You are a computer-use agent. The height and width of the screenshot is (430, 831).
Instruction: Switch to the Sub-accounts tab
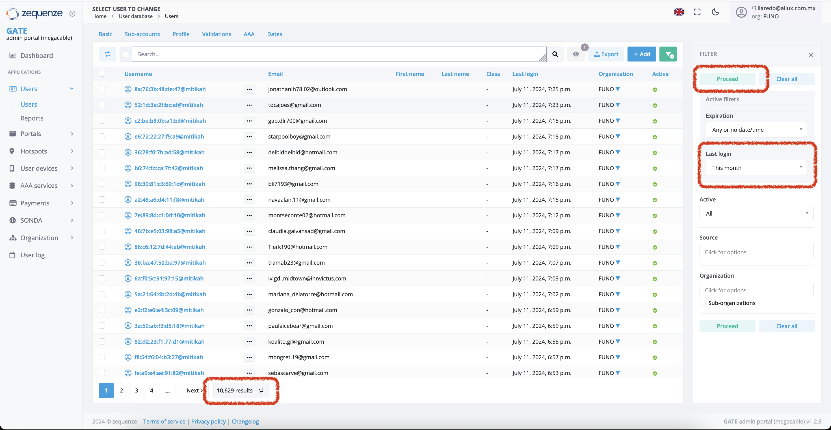(142, 34)
